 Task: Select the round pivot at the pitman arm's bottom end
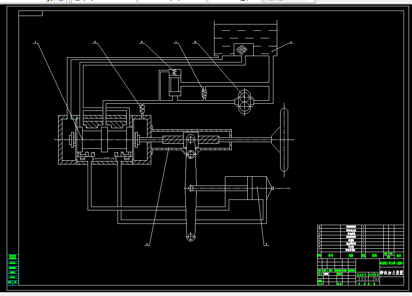click(191, 237)
